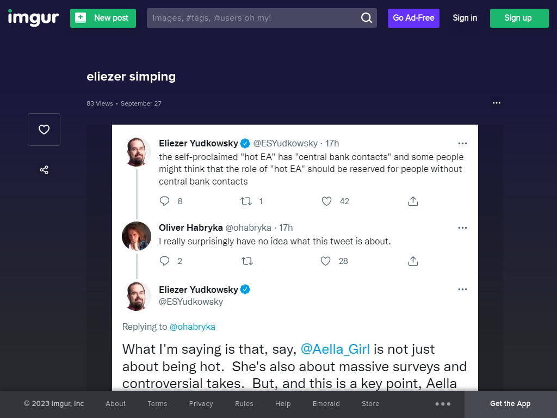Open post options three-dot menu beside views
Image resolution: width=557 pixels, height=418 pixels.
click(497, 103)
